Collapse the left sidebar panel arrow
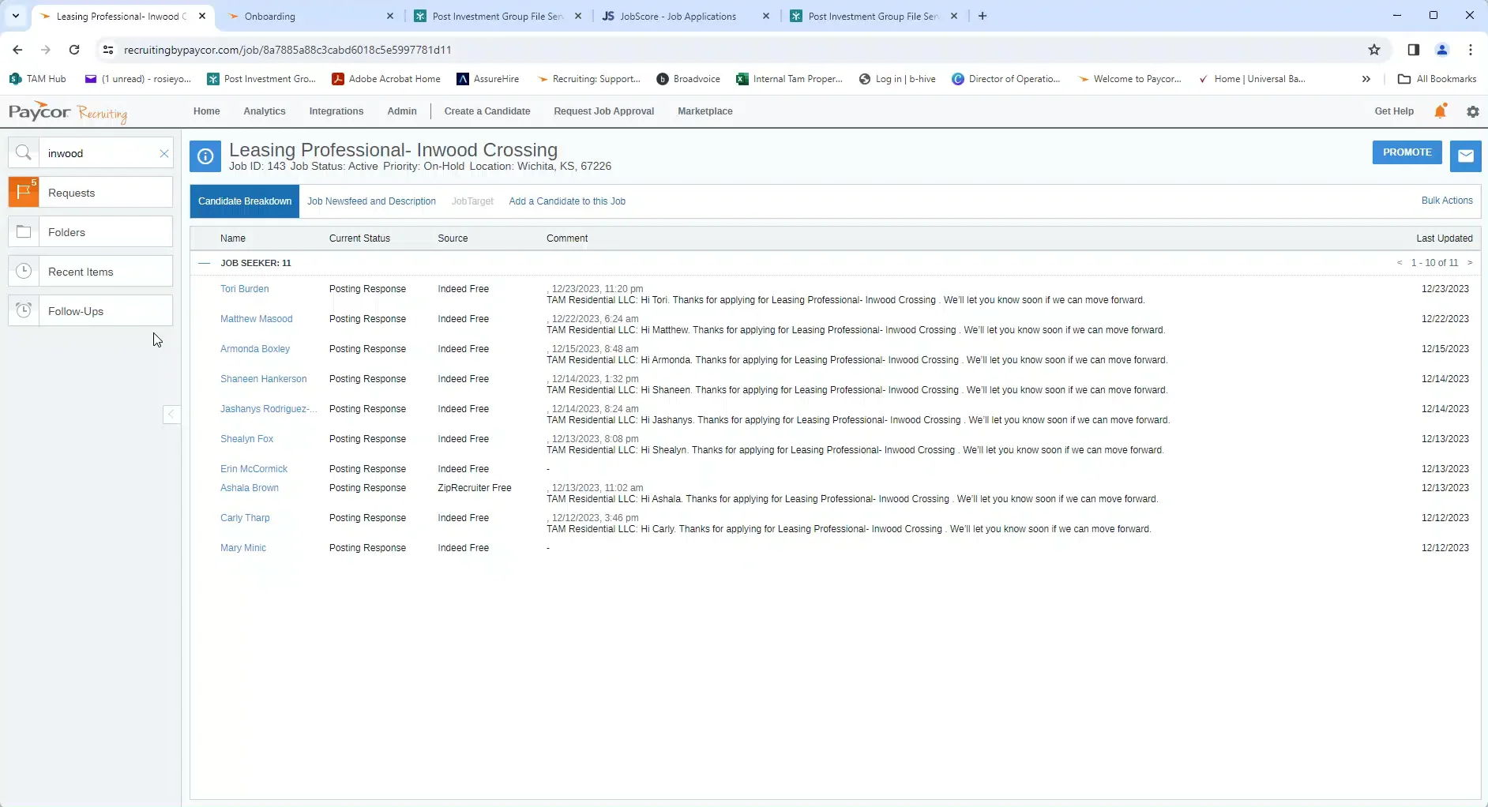 tap(171, 415)
